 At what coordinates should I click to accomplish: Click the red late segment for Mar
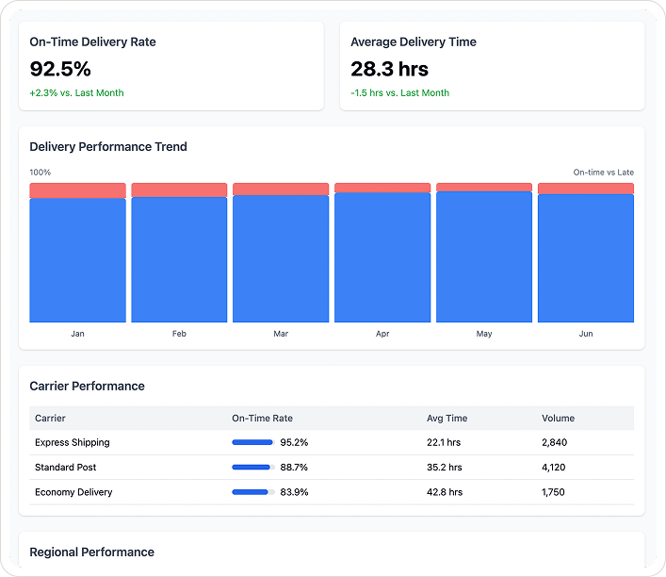coord(281,190)
